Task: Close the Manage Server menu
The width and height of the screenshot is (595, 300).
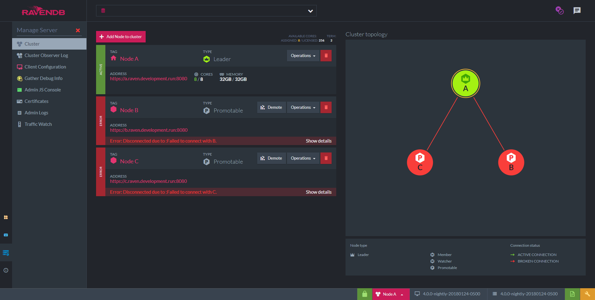Action: pos(78,30)
